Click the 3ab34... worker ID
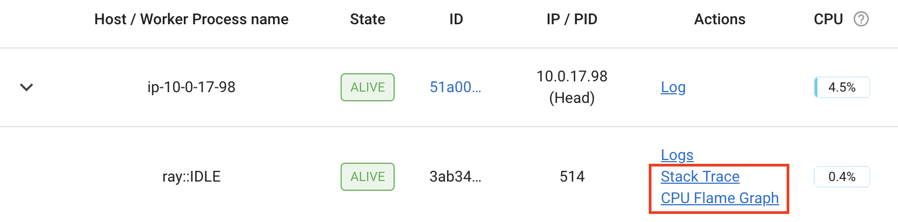 (455, 177)
